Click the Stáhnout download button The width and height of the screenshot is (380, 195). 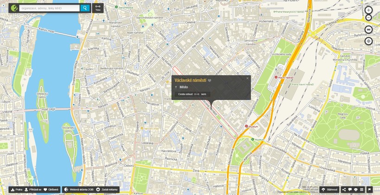click(x=329, y=189)
